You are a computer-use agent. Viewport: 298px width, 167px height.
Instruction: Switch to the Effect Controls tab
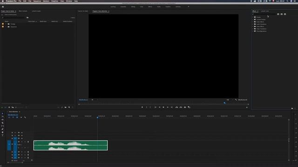pos(23,11)
